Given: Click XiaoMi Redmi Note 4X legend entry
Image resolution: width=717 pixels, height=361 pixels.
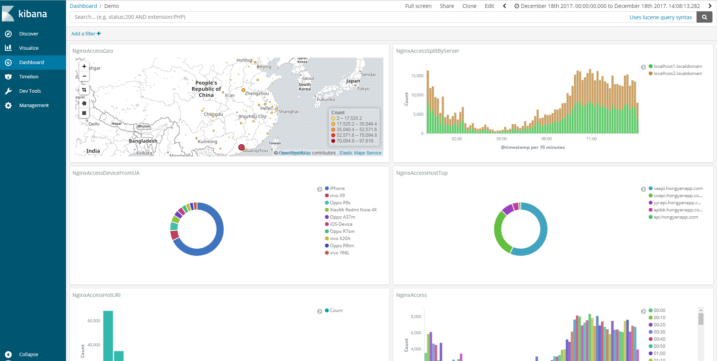Looking at the screenshot, I should (351, 210).
